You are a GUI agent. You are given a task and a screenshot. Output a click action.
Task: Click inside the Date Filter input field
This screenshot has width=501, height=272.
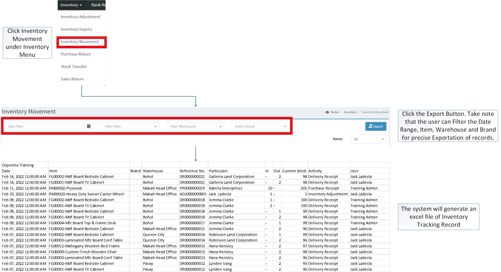(42, 126)
